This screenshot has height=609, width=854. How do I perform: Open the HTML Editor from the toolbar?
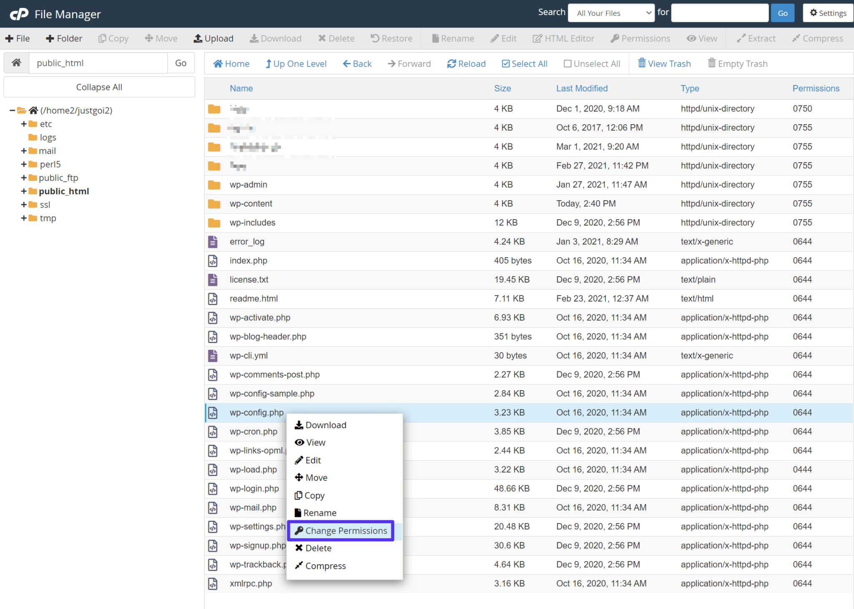pyautogui.click(x=563, y=38)
